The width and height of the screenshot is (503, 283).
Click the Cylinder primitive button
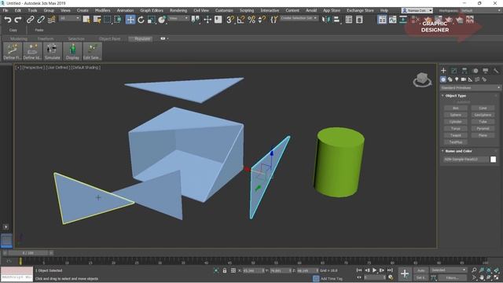click(456, 122)
